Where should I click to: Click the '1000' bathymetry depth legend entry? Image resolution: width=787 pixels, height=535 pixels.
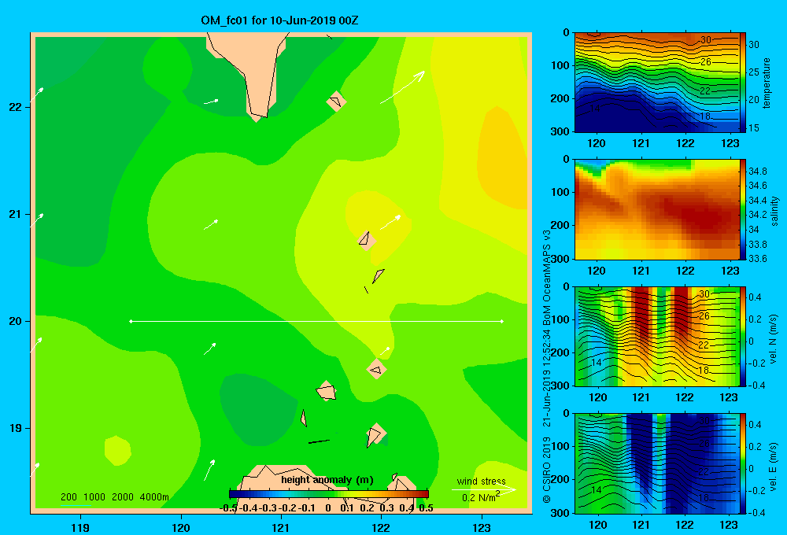pos(94,497)
